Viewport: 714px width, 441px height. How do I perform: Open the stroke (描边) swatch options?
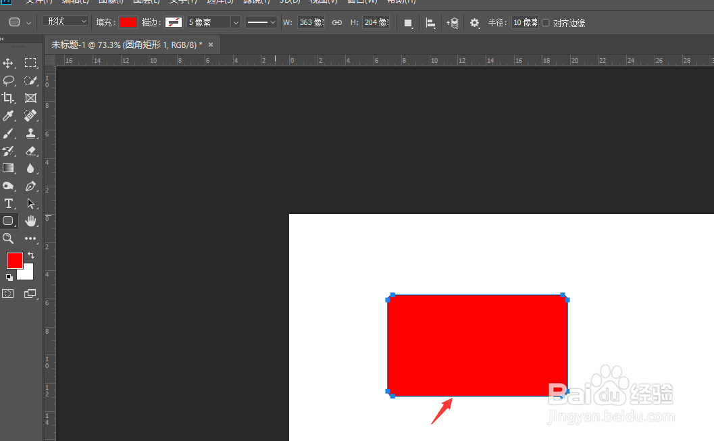tap(174, 22)
